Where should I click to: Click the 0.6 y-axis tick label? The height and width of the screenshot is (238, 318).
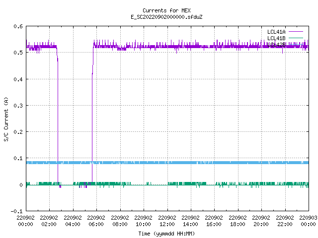point(18,26)
